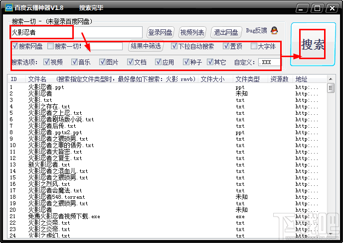This screenshot has height=243, width=343.
Task: Click the cloud app icon in title bar
Action: coord(9,8)
